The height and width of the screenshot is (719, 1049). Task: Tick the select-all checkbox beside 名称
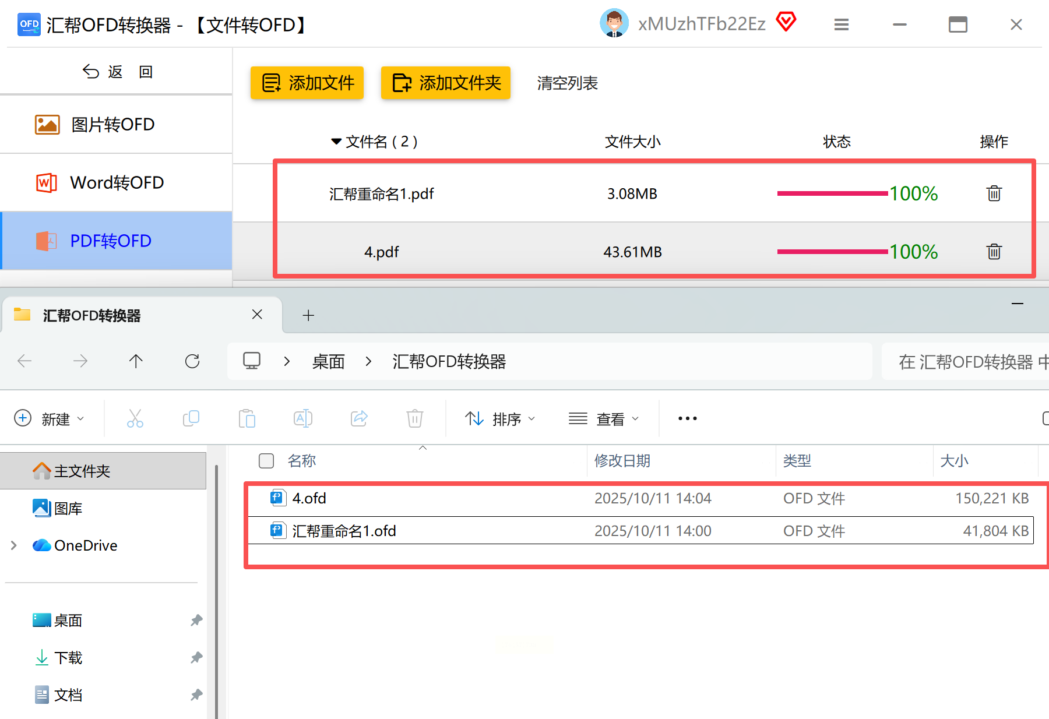(266, 461)
